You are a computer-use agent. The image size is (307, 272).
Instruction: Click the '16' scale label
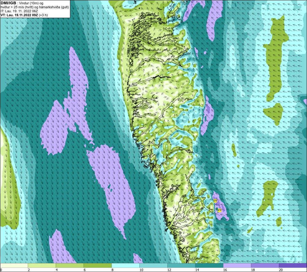point(225,270)
